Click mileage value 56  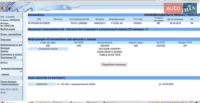[192, 23]
